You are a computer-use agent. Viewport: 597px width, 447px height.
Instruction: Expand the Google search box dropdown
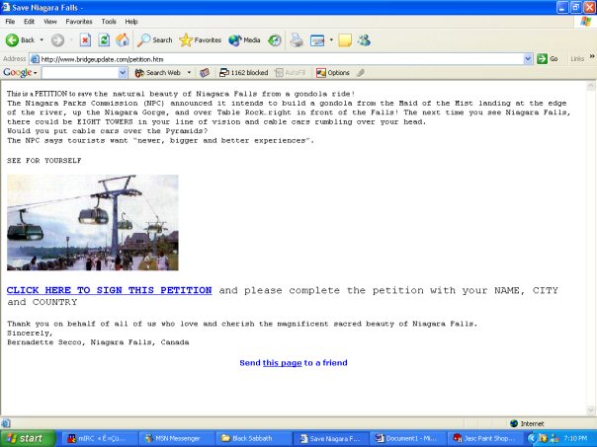click(124, 73)
